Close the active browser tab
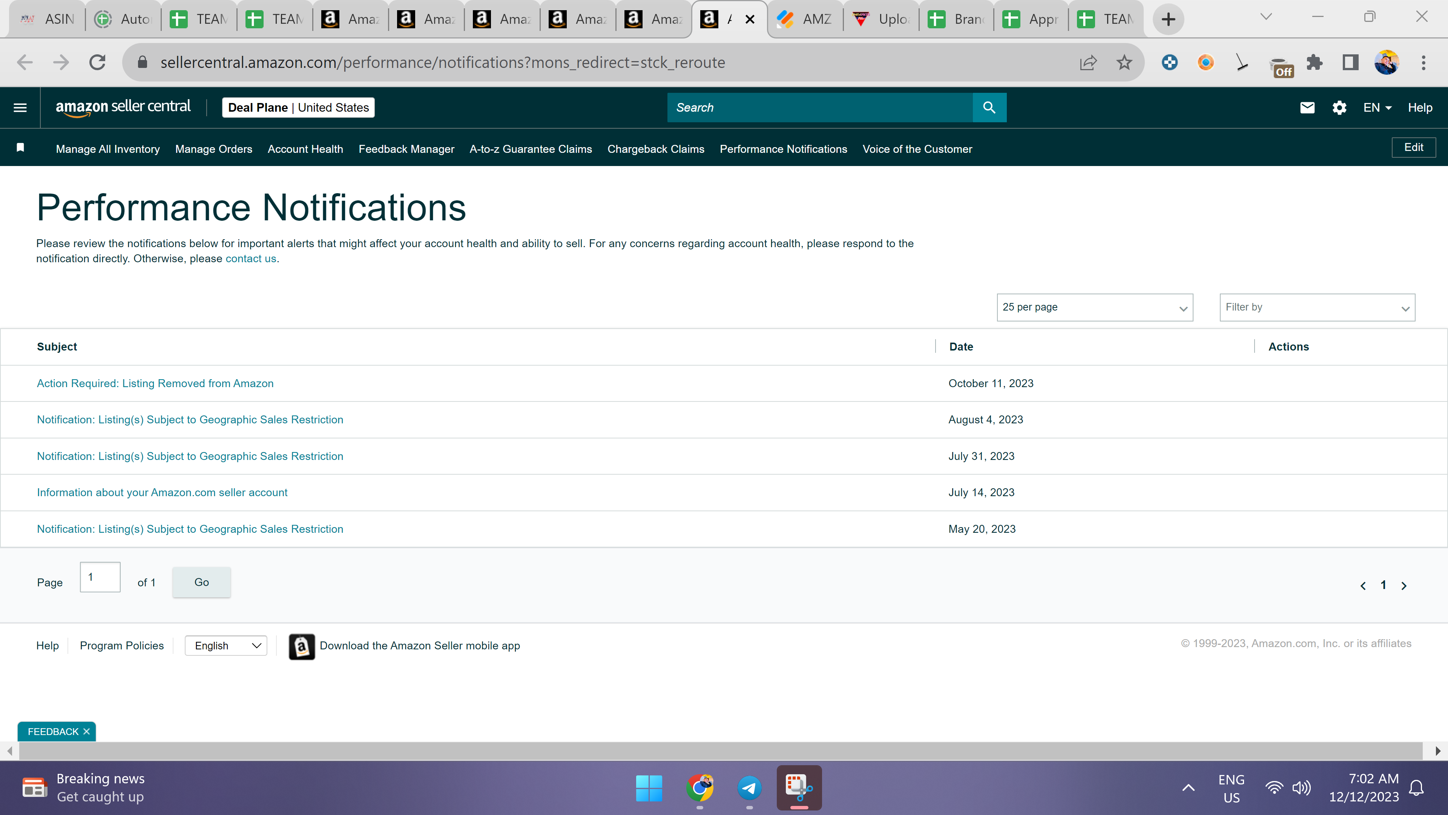This screenshot has width=1448, height=815. coord(750,19)
